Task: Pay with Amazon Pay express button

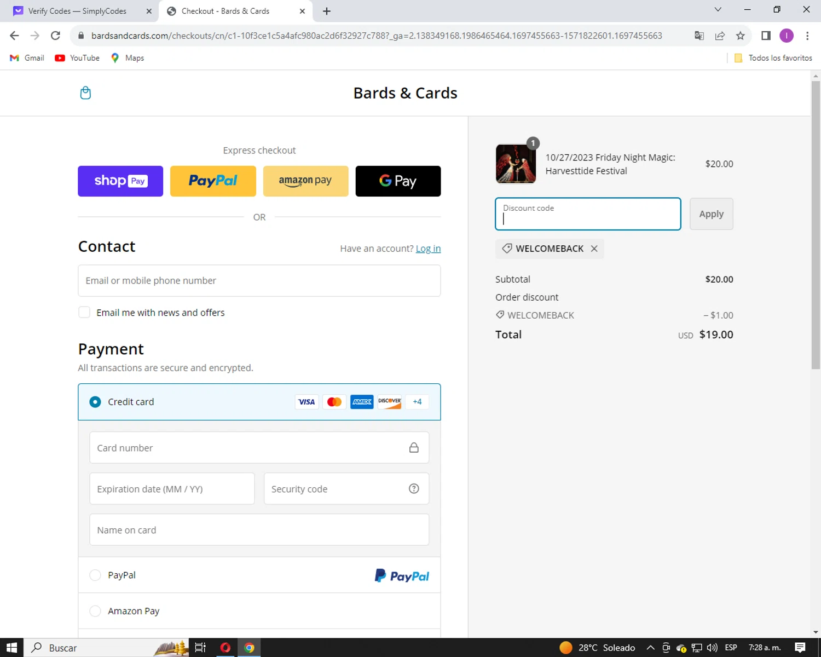Action: [x=305, y=181]
